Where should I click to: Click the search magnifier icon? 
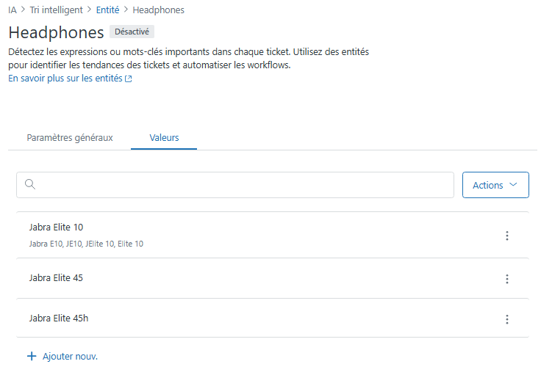30,184
